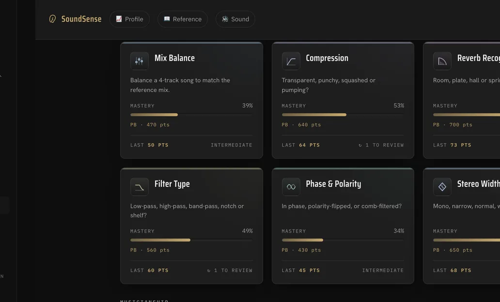500x302 pixels.
Task: Open the Stereo Width exercise title
Action: (478, 184)
